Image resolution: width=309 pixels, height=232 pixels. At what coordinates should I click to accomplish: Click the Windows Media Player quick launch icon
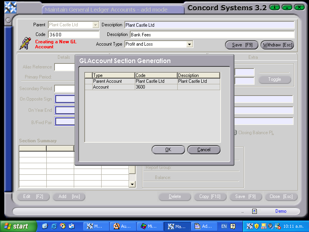(x=63, y=226)
